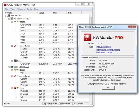This screenshot has width=140, height=109.
Task: Collapse the ASRock Temperatures branch
Action: [x=12, y=46]
